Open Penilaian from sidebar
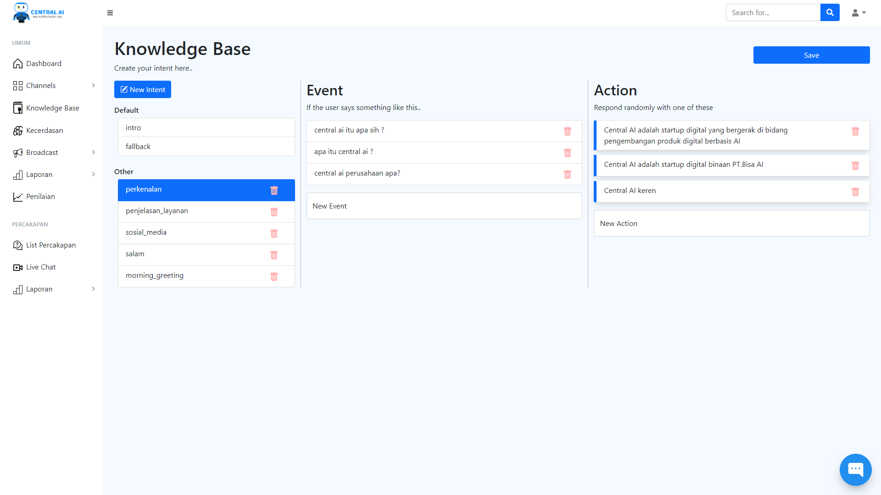The image size is (881, 495). coord(40,197)
